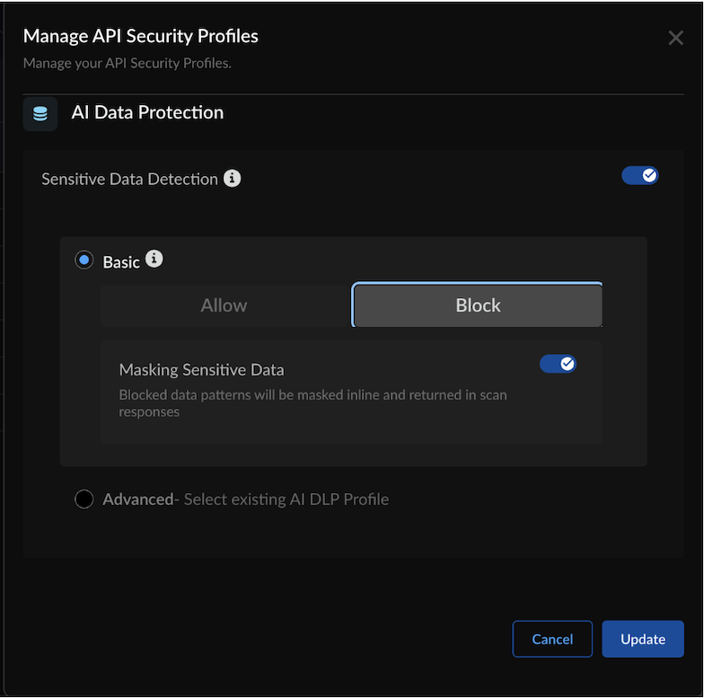Image resolution: width=704 pixels, height=698 pixels.
Task: Click the info icon beside Basic
Action: point(154,260)
